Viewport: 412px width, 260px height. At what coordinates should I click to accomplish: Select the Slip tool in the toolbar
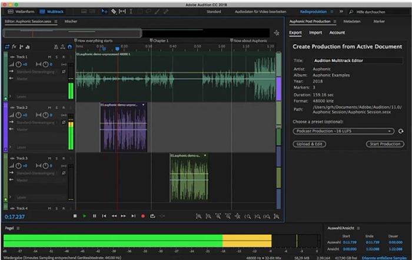122,11
